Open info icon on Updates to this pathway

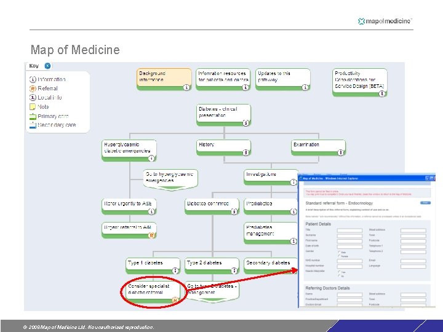(305, 87)
